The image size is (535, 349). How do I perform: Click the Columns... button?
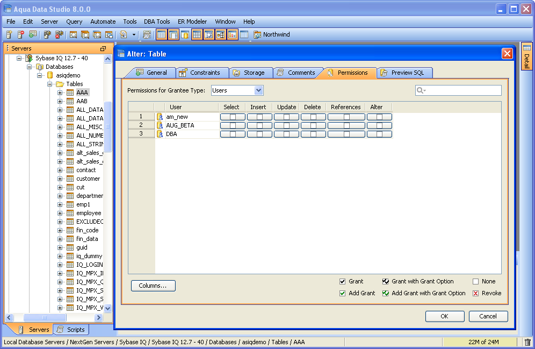click(x=153, y=286)
